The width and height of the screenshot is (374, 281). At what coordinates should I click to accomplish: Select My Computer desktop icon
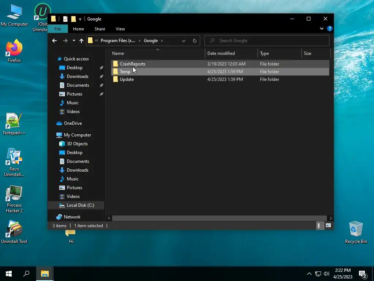point(14,15)
